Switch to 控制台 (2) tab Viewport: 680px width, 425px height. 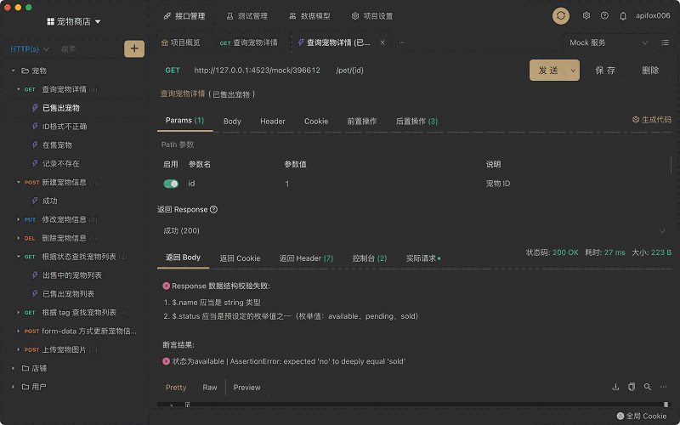[370, 258]
